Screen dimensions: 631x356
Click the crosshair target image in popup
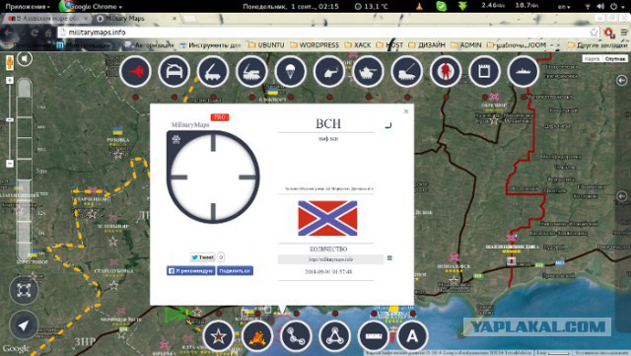213,177
